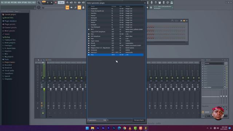The image size is (233, 131).
Task: Click the export/render icon next to save
Action: (x=163, y=3)
